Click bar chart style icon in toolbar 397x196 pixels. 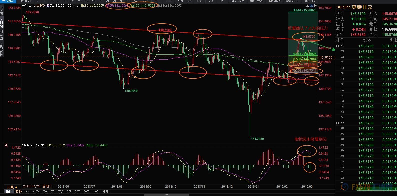(x=157, y=1)
